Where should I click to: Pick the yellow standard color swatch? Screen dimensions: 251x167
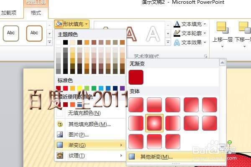point(80,88)
